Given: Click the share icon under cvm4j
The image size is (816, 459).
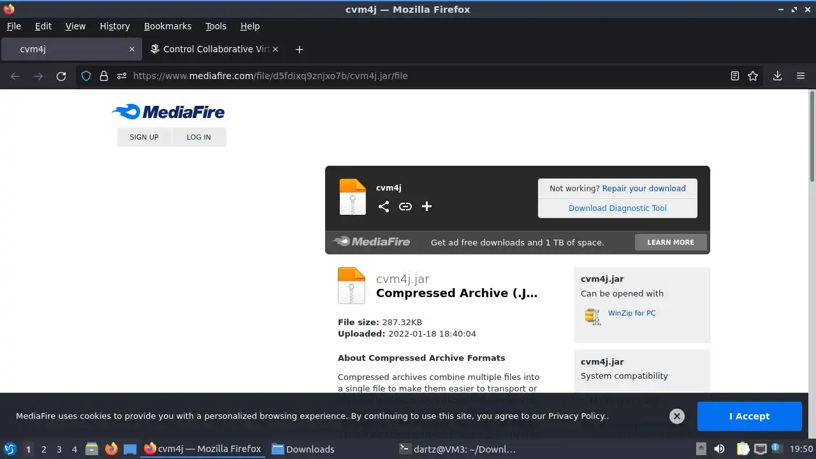Looking at the screenshot, I should (x=383, y=207).
